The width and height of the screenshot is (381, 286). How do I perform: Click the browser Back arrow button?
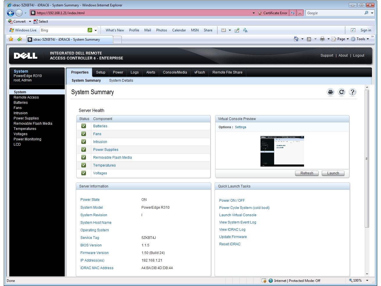pyautogui.click(x=10, y=13)
